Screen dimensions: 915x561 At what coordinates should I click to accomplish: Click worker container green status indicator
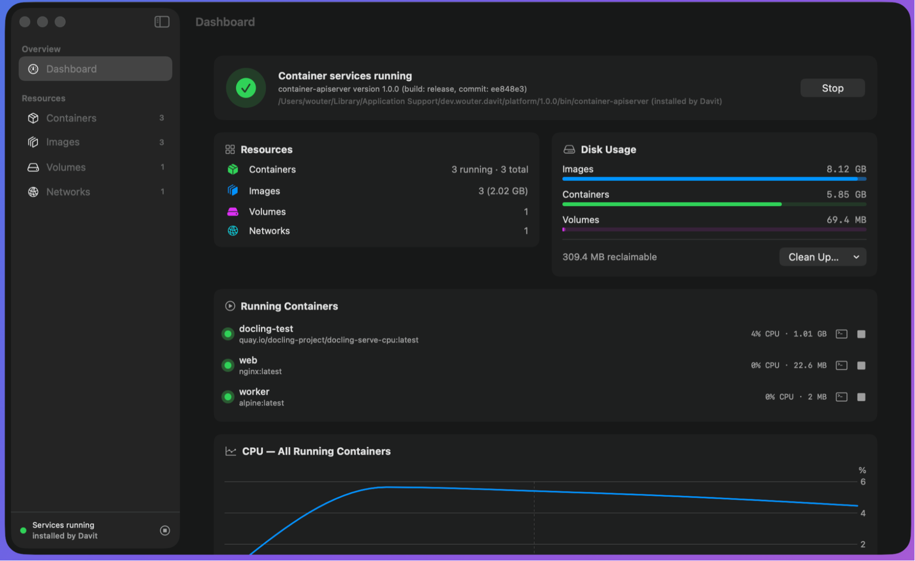pyautogui.click(x=228, y=397)
